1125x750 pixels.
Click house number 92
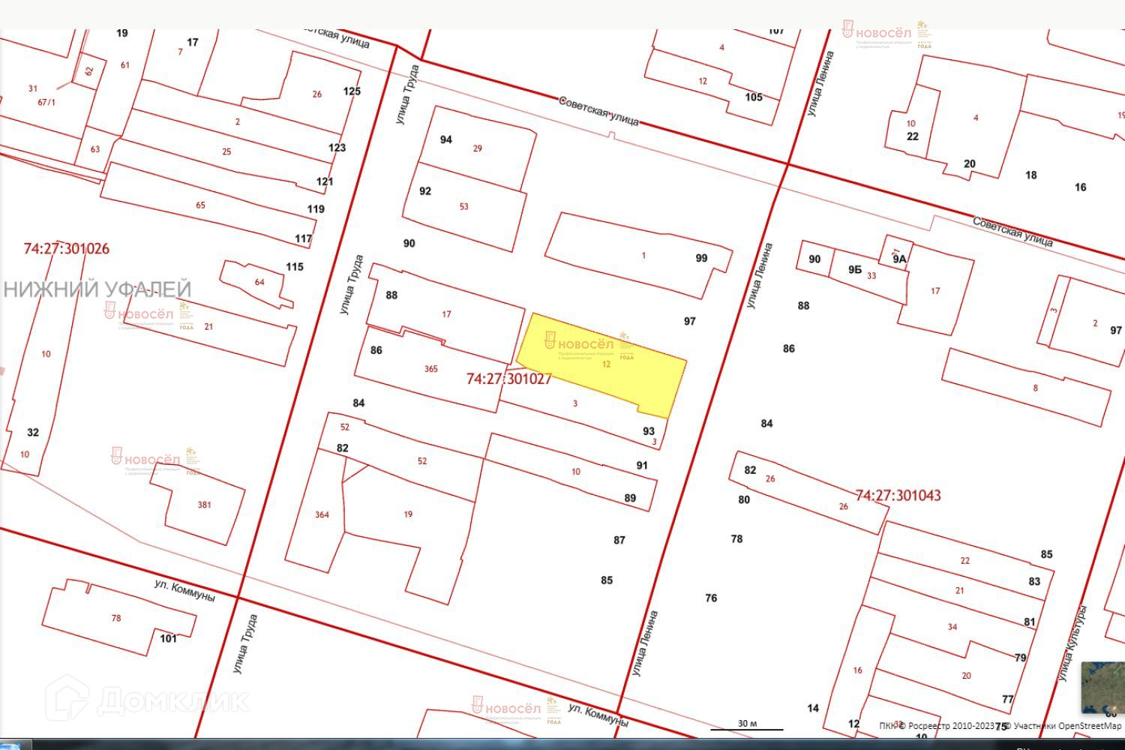425,191
